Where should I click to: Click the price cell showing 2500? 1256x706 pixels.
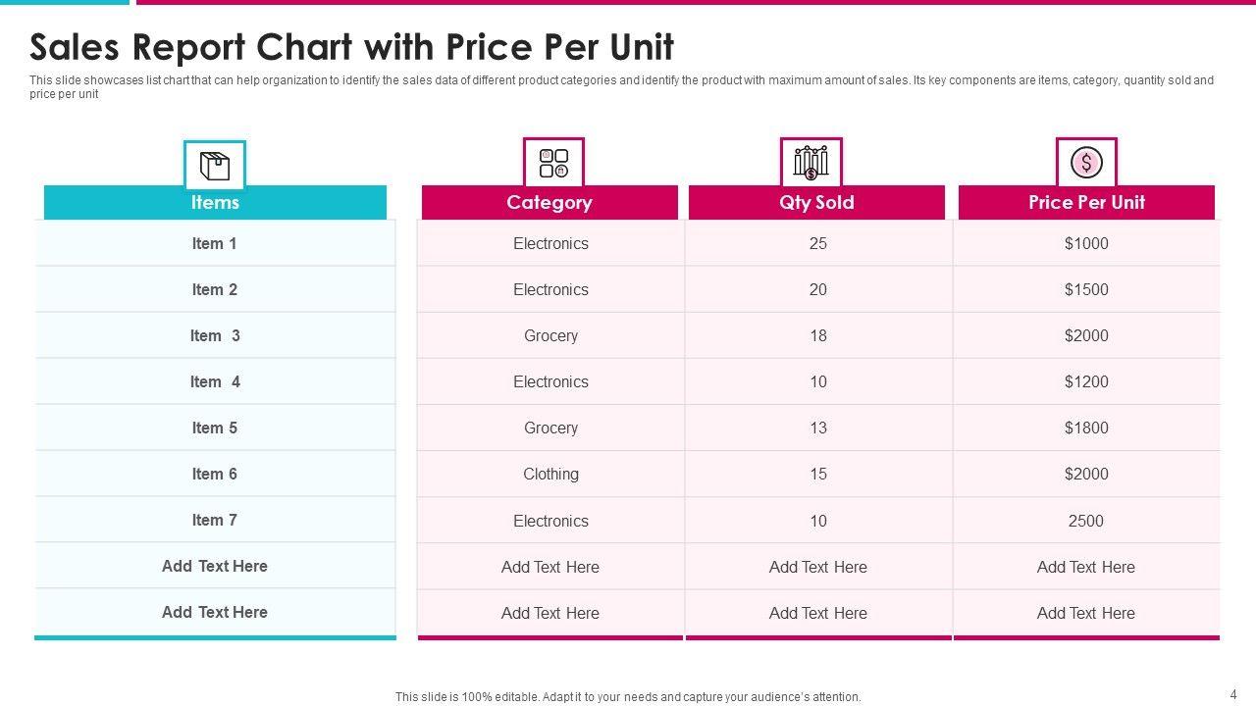1086,521
